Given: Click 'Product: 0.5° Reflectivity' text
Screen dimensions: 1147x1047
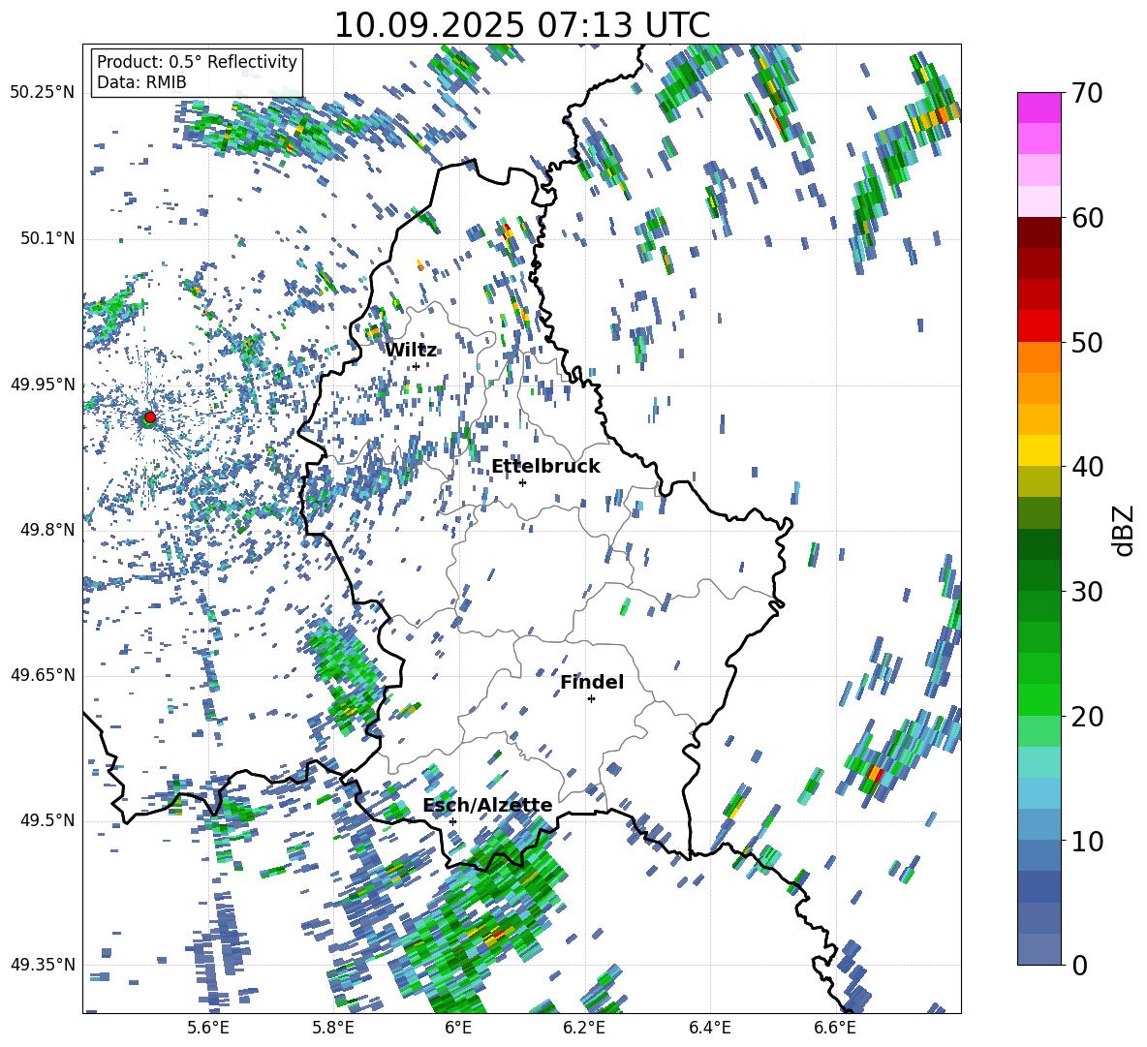Looking at the screenshot, I should (197, 61).
